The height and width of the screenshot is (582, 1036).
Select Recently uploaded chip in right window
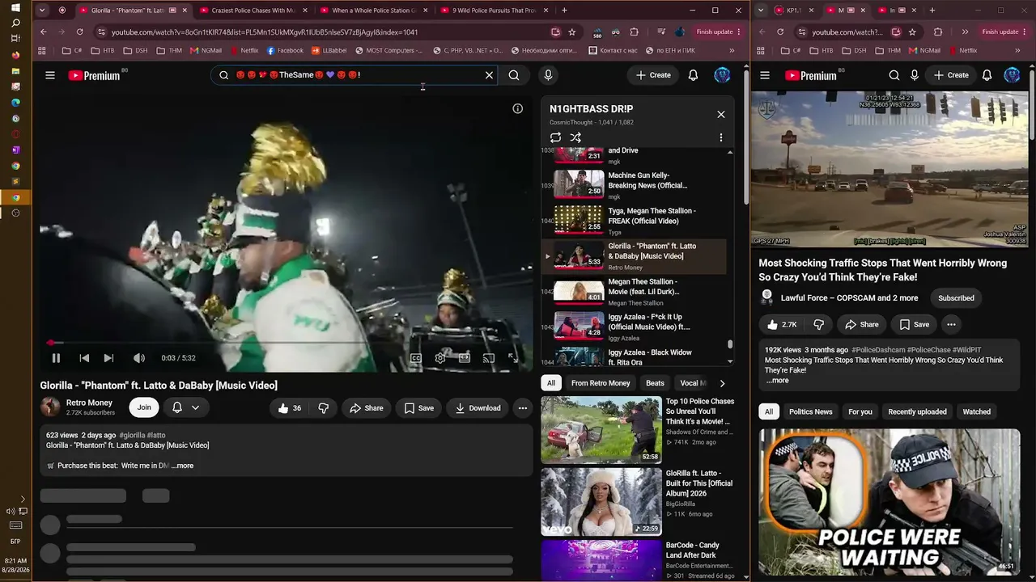917,411
